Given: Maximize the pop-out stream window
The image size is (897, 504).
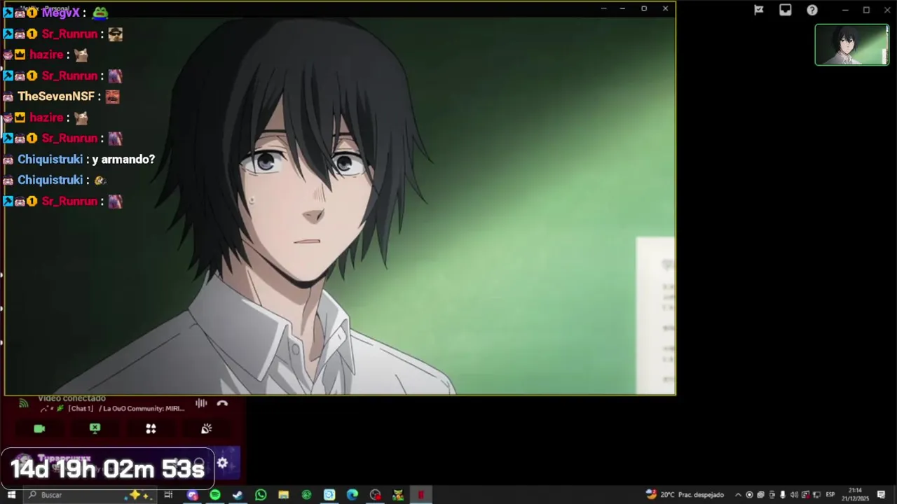Looking at the screenshot, I should (x=644, y=8).
